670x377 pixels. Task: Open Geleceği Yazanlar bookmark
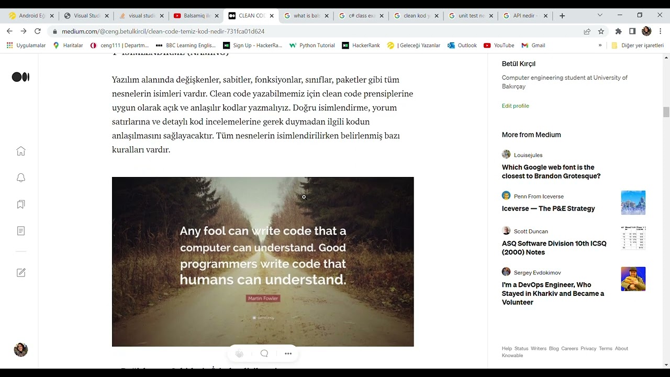click(x=414, y=46)
